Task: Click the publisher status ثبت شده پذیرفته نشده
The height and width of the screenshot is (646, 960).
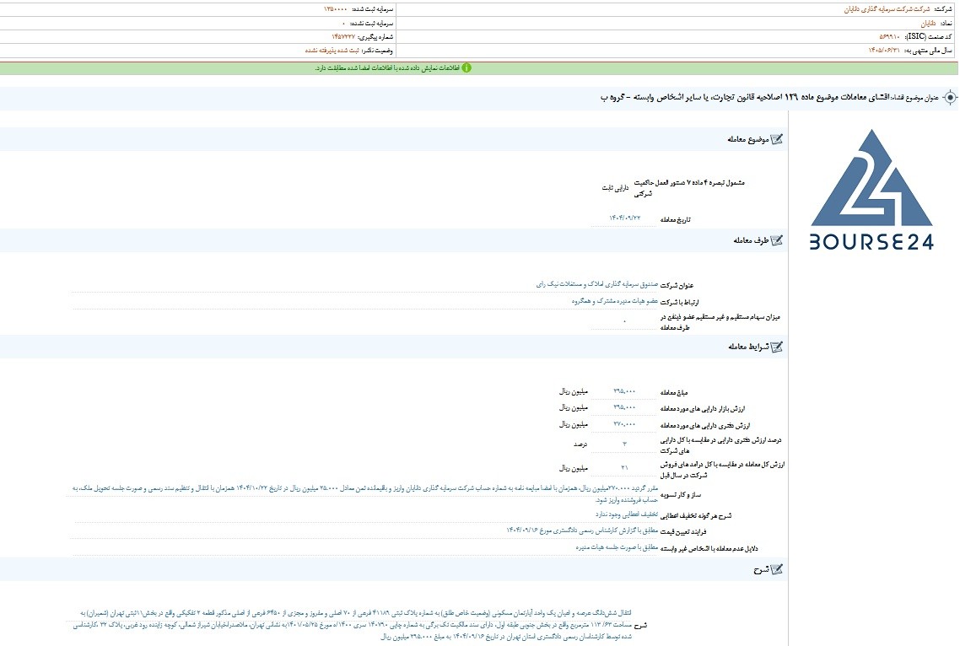Action: (x=332, y=51)
